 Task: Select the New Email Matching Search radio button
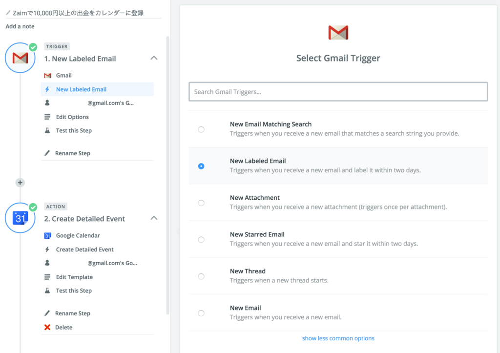coord(201,129)
